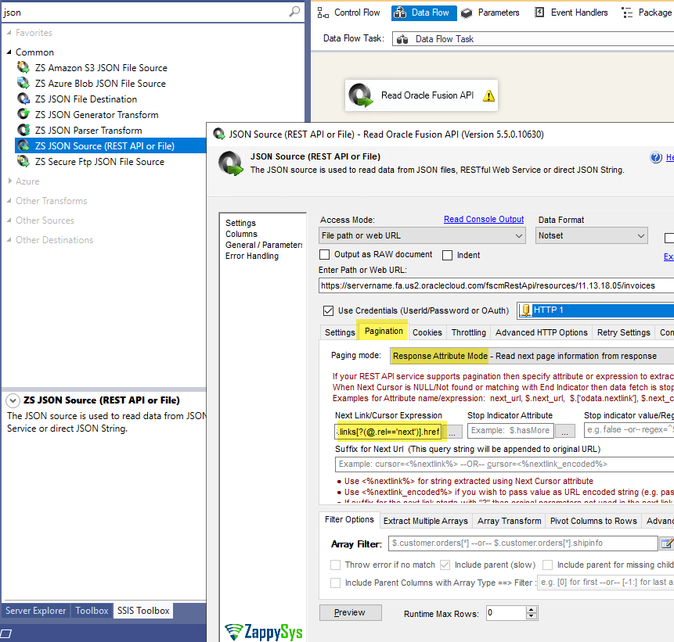Select Columns in the left settings list
Image resolution: width=674 pixels, height=642 pixels.
tap(241, 234)
